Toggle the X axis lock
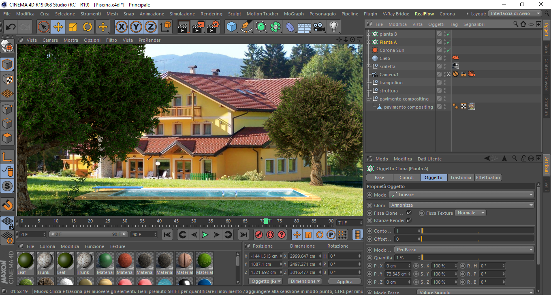This screenshot has width=551, height=295. coord(122,27)
